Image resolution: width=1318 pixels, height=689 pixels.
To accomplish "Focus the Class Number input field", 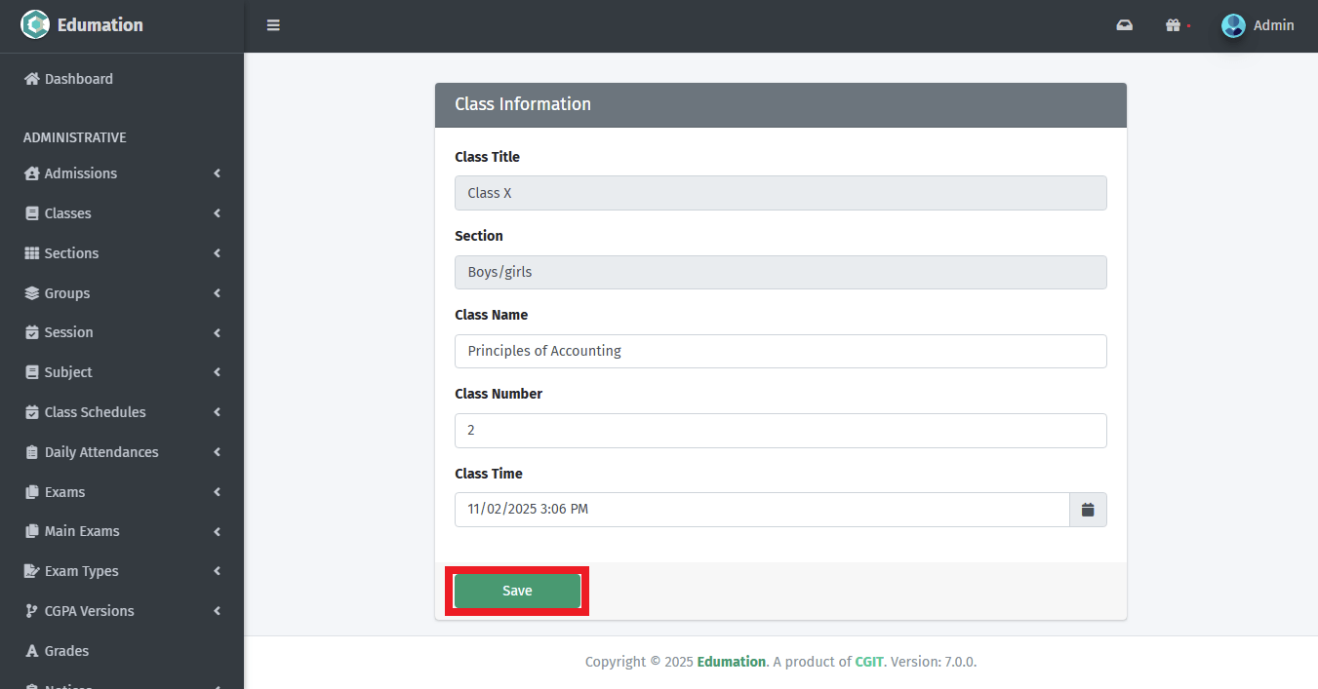I will (780, 431).
